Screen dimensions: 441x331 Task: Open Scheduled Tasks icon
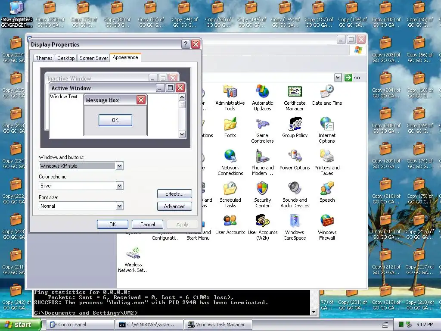(230, 195)
